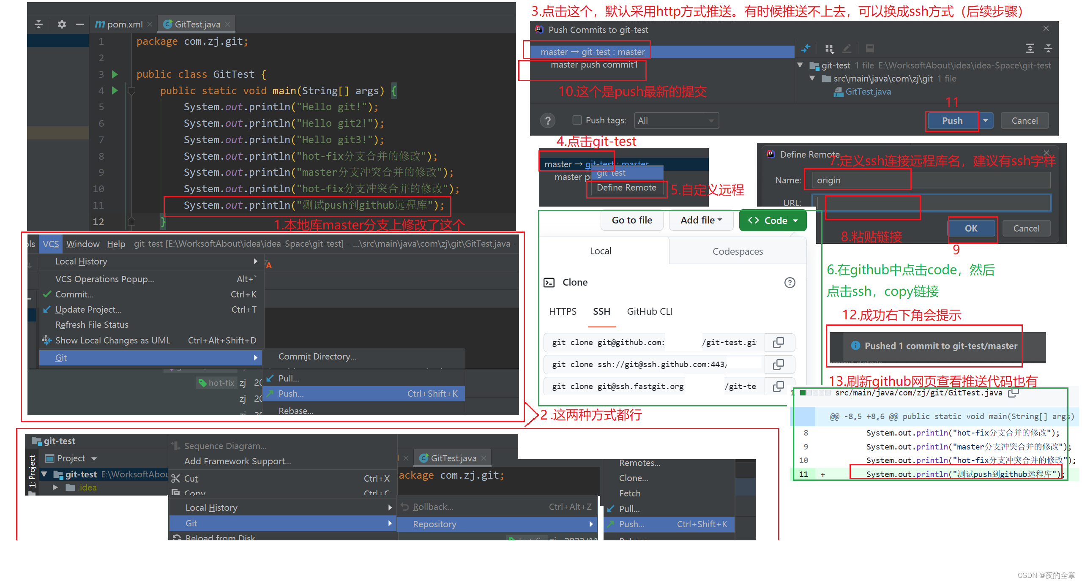
Task: Click the group by icon in Push dialog
Action: tap(829, 49)
